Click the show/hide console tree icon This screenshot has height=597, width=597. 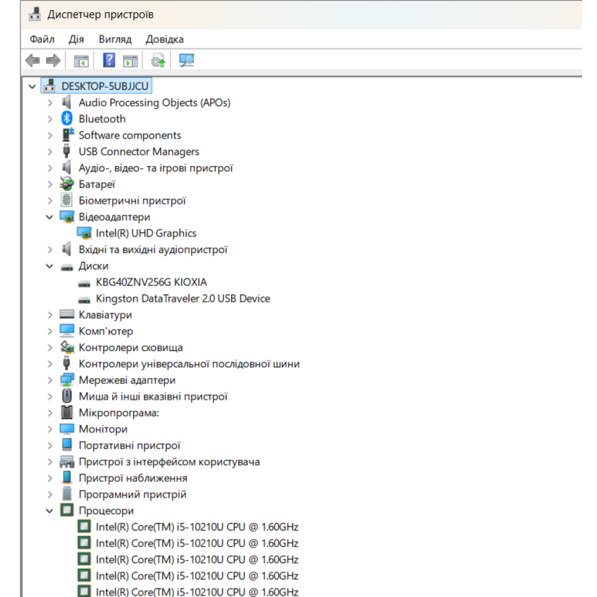tap(81, 60)
